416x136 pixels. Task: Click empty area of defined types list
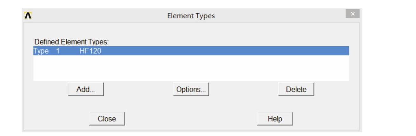(x=191, y=68)
